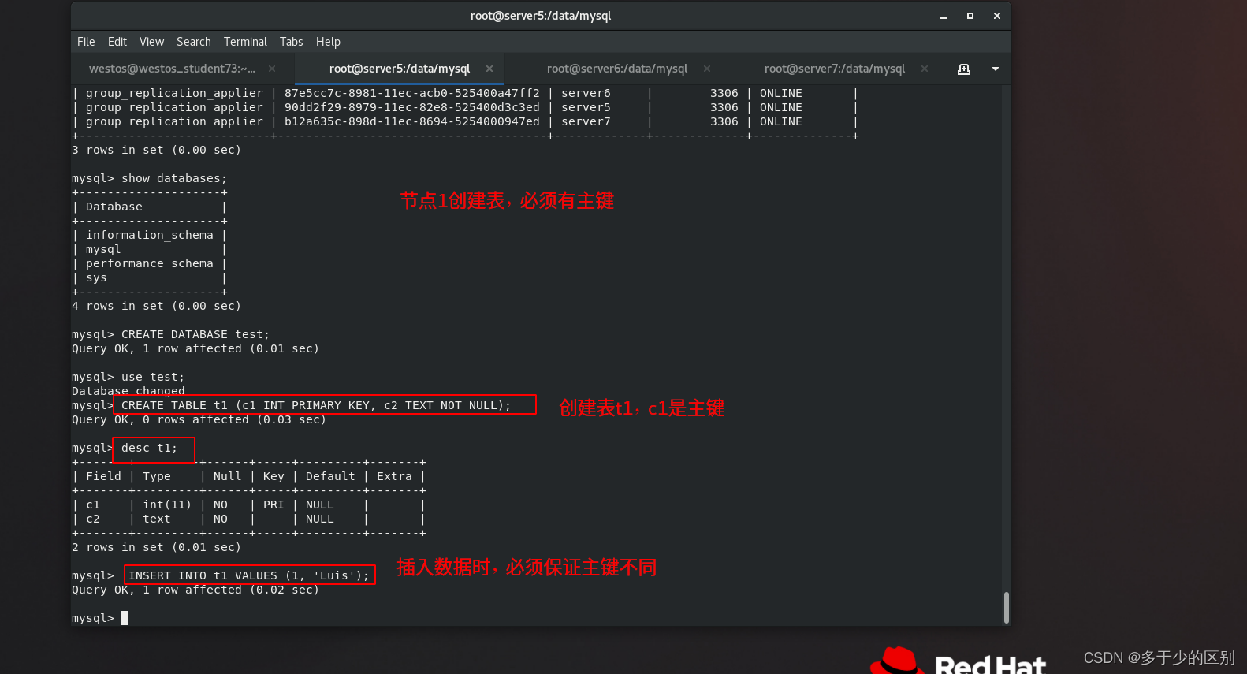Click the '3 rows in set (0.00 sec)' line
The height and width of the screenshot is (674, 1247).
pos(156,150)
